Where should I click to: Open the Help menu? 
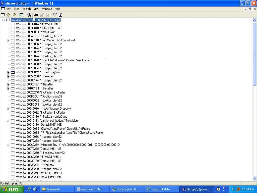tap(57, 9)
